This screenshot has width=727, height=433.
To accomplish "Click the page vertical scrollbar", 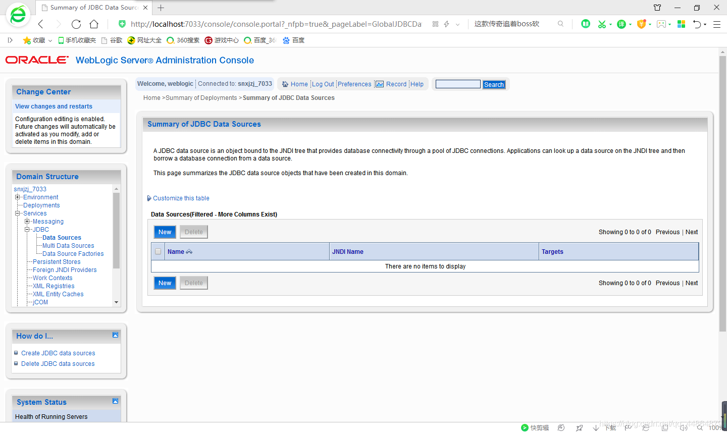I will pyautogui.click(x=722, y=194).
